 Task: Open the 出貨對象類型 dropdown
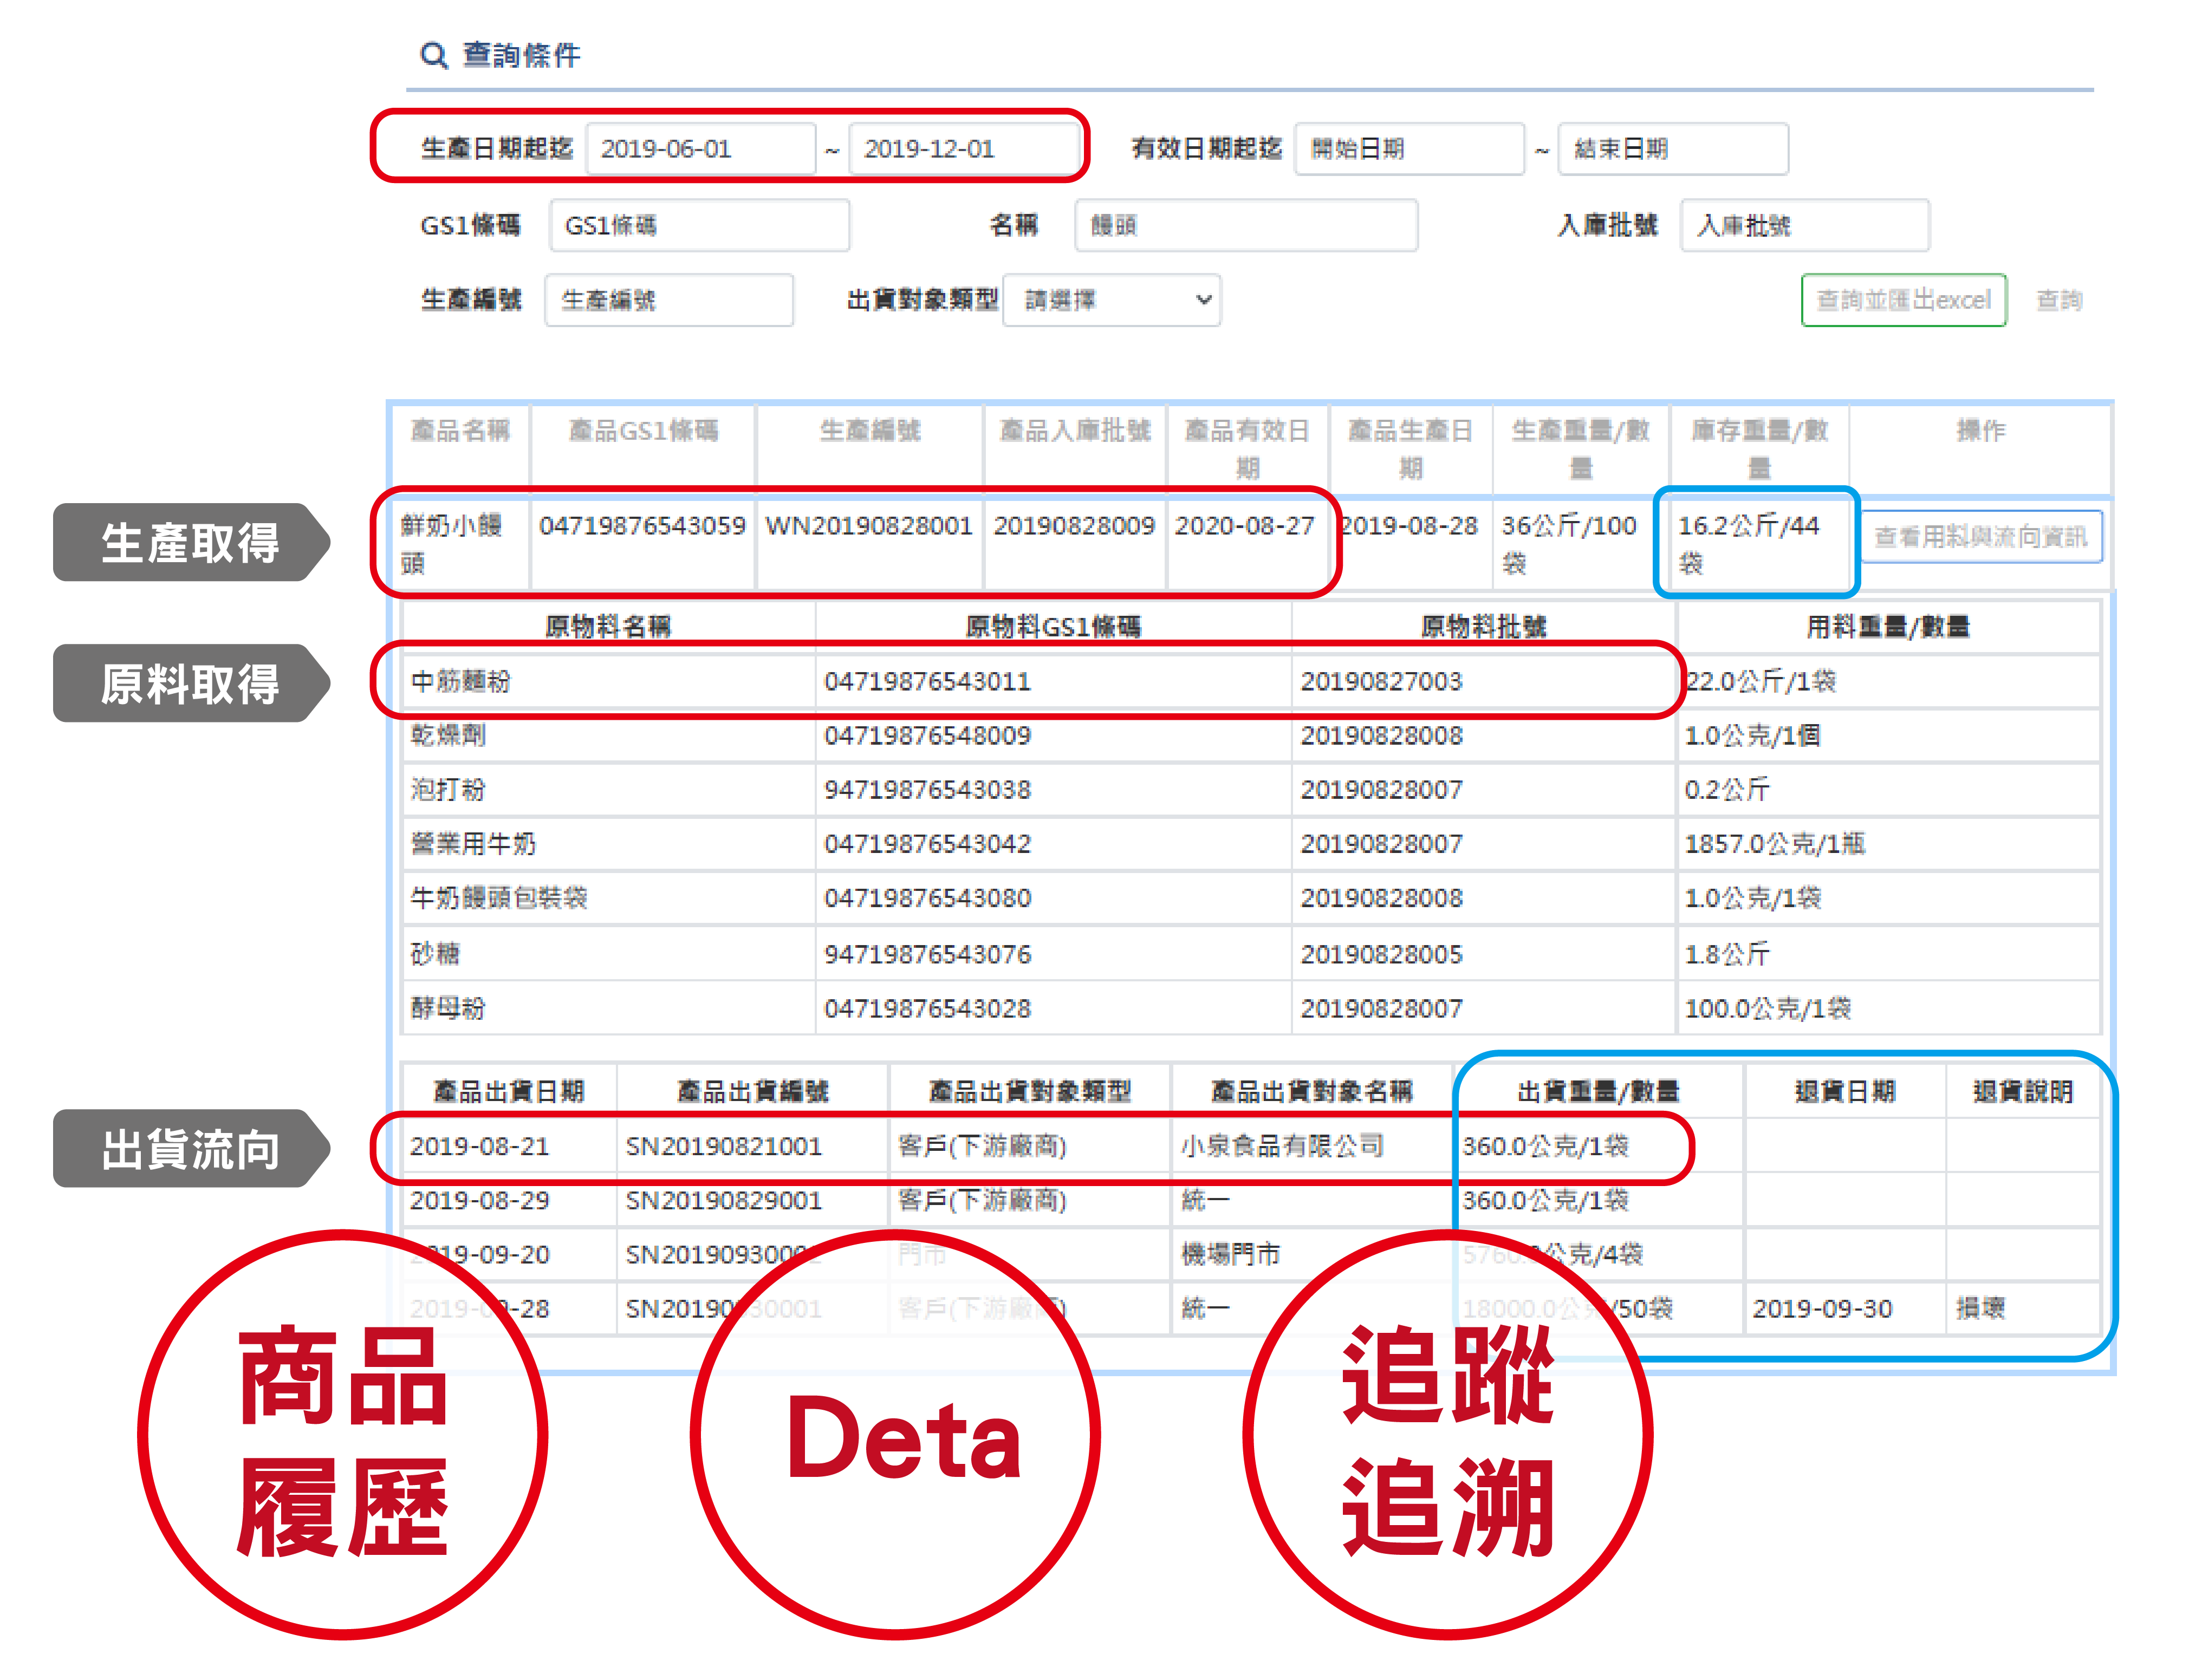[1112, 300]
